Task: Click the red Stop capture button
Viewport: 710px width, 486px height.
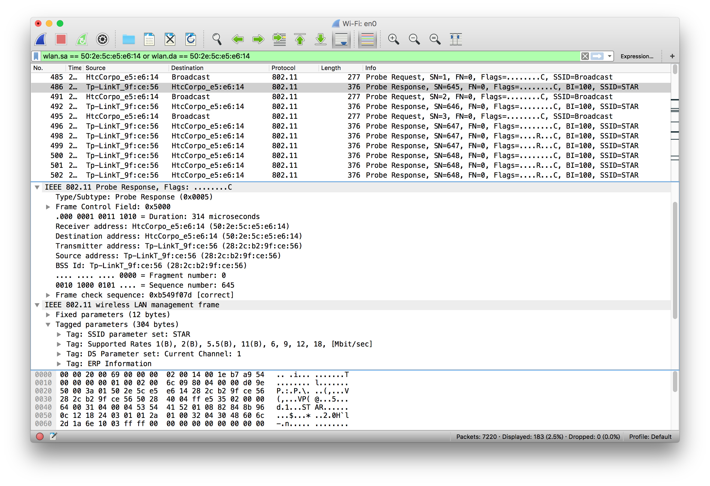Action: click(x=61, y=40)
